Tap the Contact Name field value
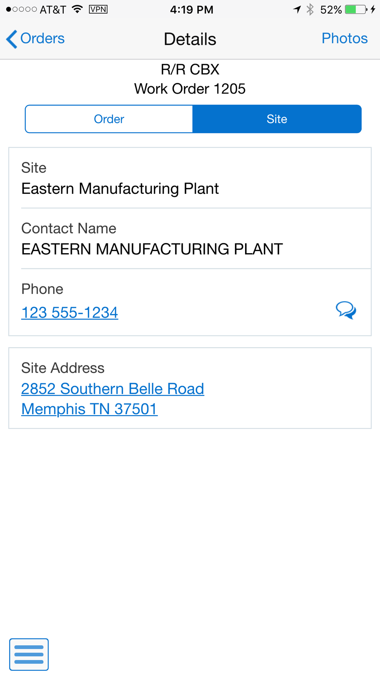 [x=152, y=249]
